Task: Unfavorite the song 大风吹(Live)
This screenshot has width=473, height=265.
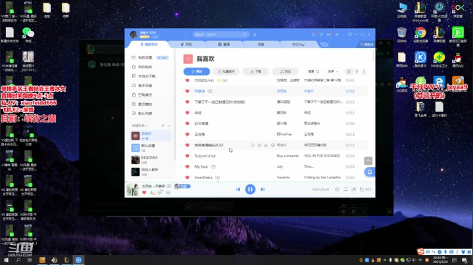Action: [x=187, y=81]
